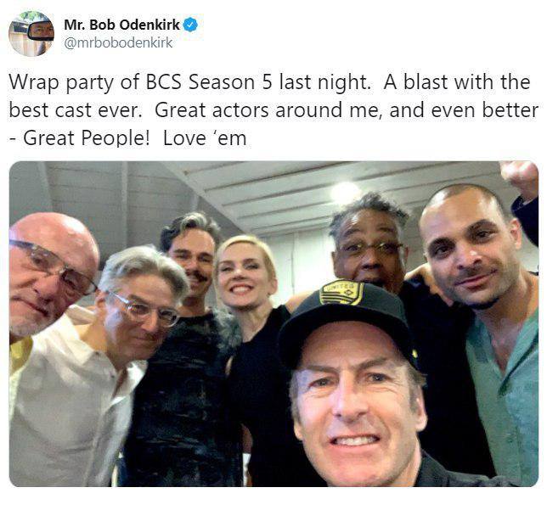This screenshot has height=510, width=547.
Task: Click the glowing ceiling light in photo
Action: tap(345, 193)
